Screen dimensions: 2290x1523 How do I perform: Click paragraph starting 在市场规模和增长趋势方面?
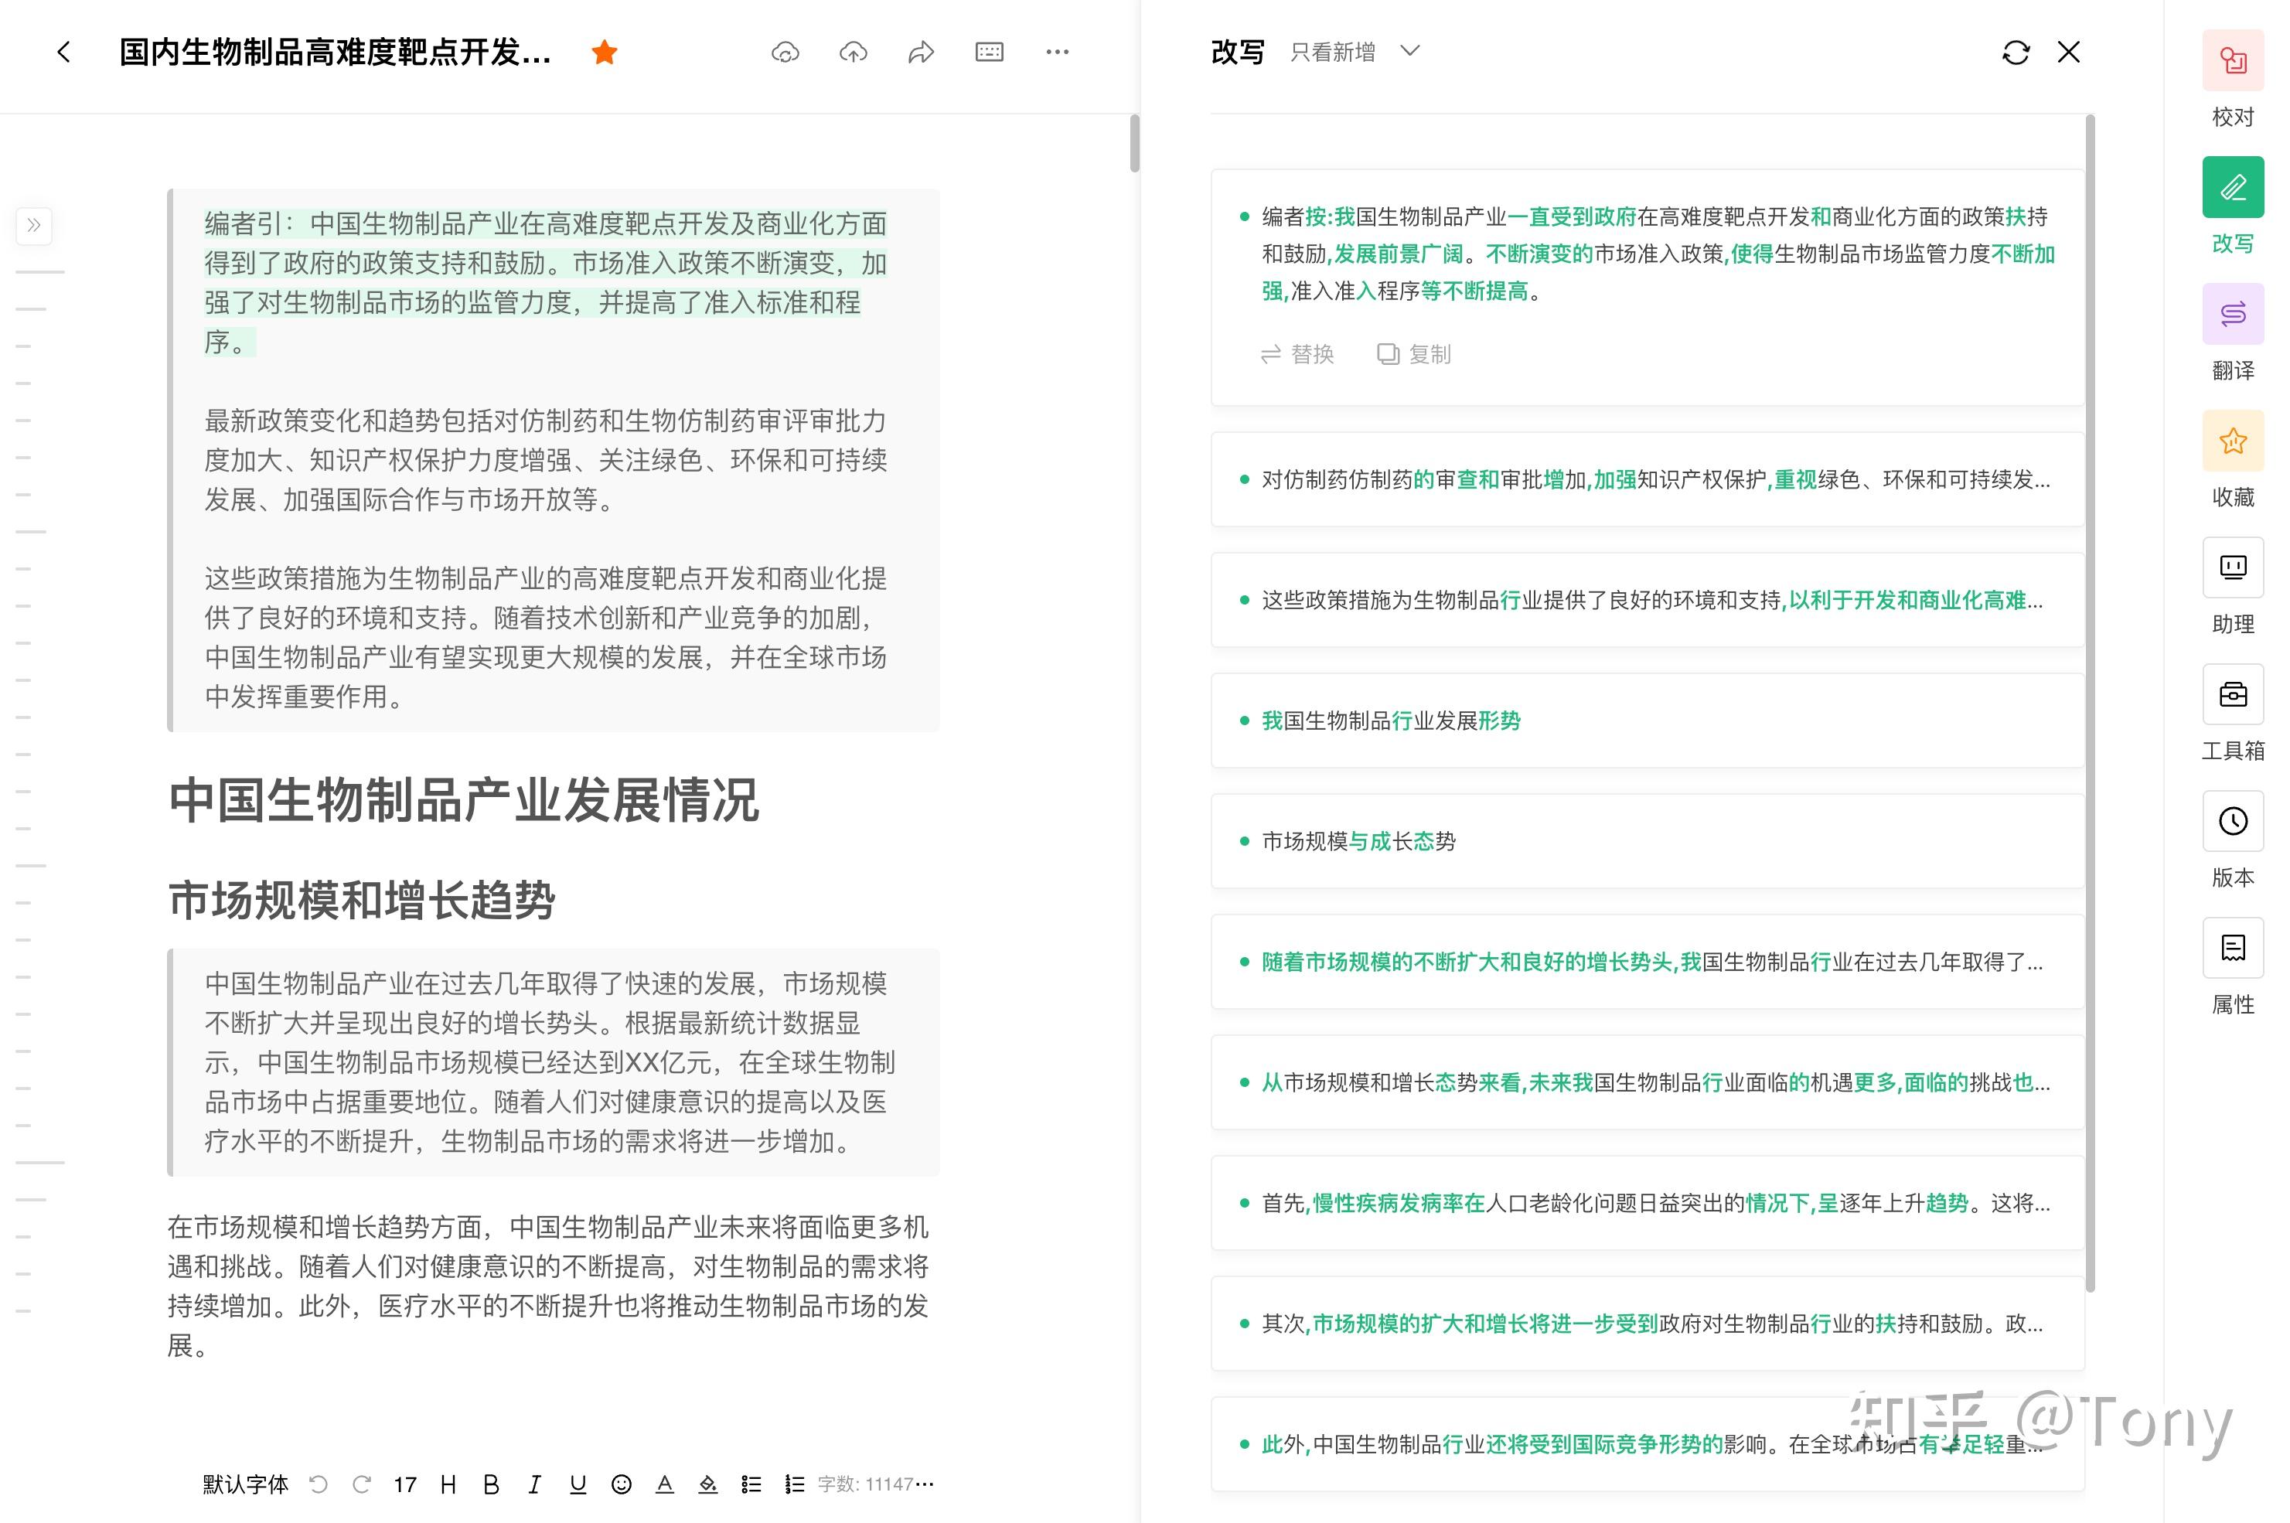[x=549, y=1286]
